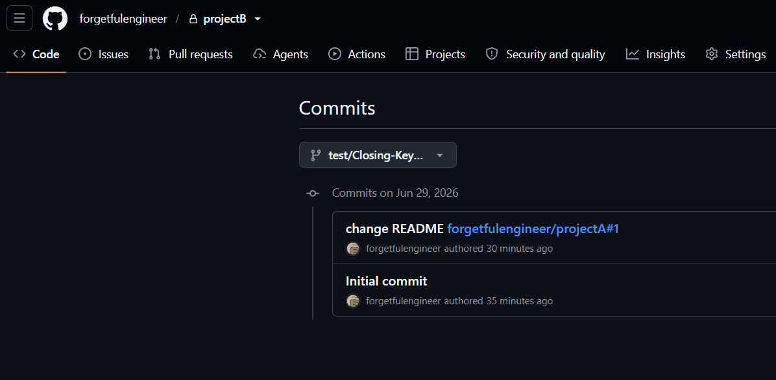The width and height of the screenshot is (776, 380).
Task: Click the Projects table icon
Action: point(412,54)
